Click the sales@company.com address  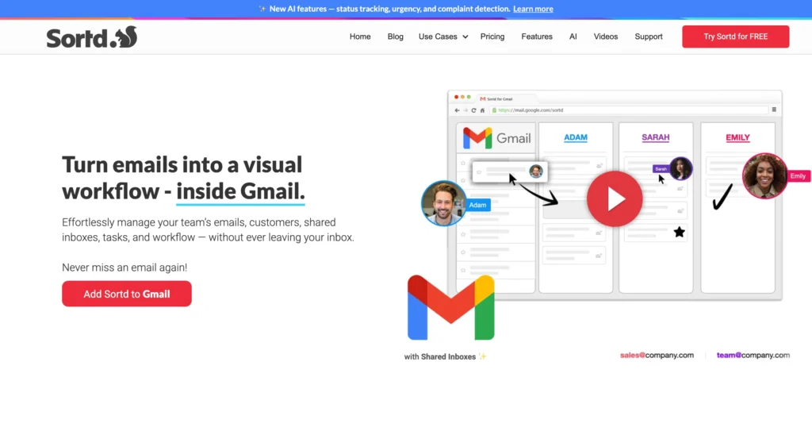[x=657, y=355]
